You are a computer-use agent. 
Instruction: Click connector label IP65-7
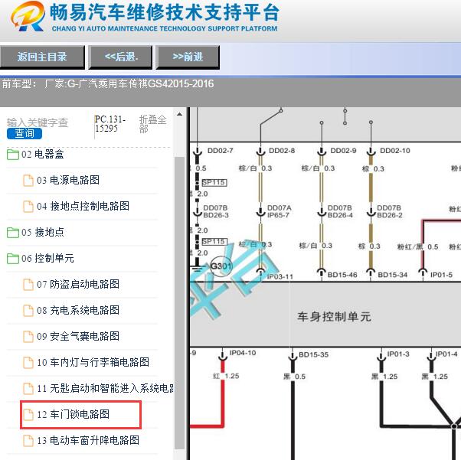coord(278,215)
